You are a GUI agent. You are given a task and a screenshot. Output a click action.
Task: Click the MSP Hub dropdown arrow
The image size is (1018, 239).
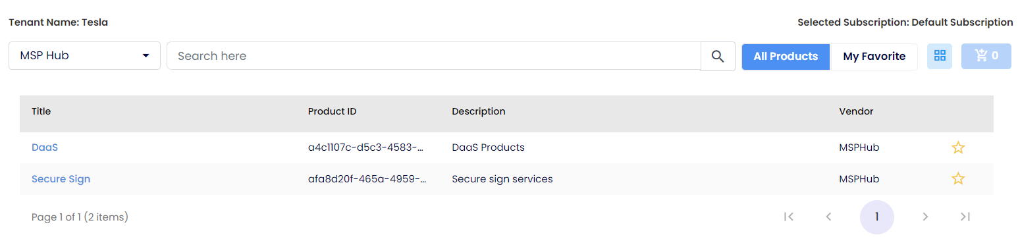point(146,56)
